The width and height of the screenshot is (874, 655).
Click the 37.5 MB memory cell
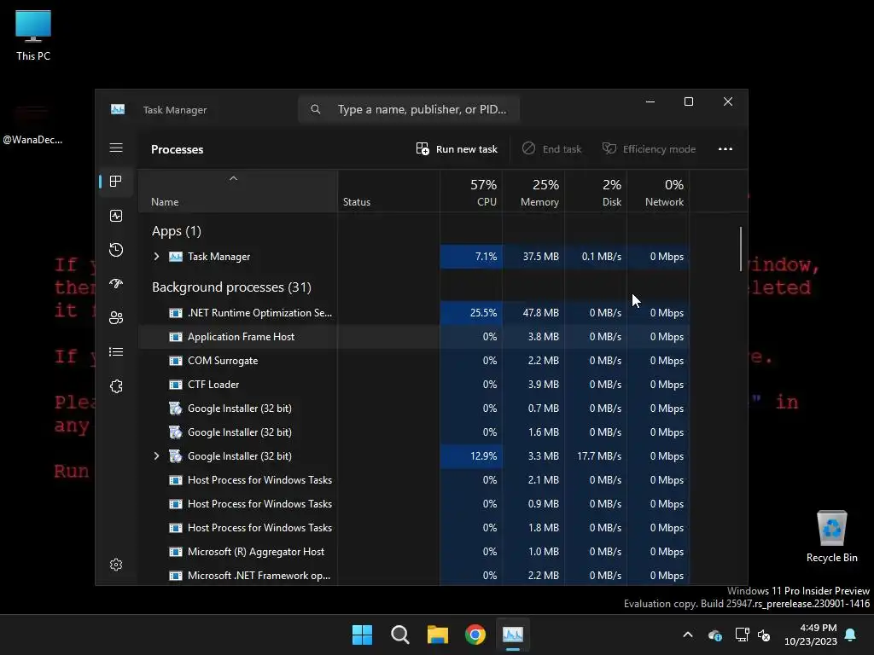point(533,257)
